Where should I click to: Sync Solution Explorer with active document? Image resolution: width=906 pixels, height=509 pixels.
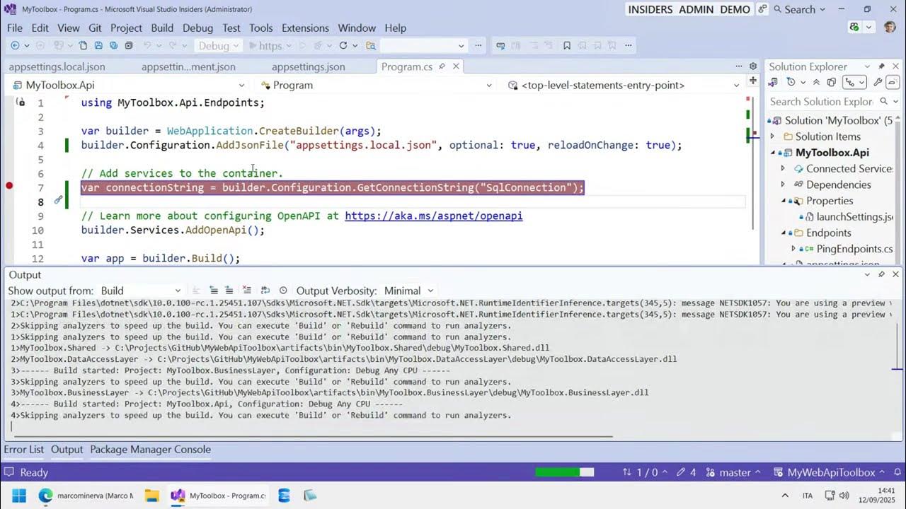click(773, 83)
